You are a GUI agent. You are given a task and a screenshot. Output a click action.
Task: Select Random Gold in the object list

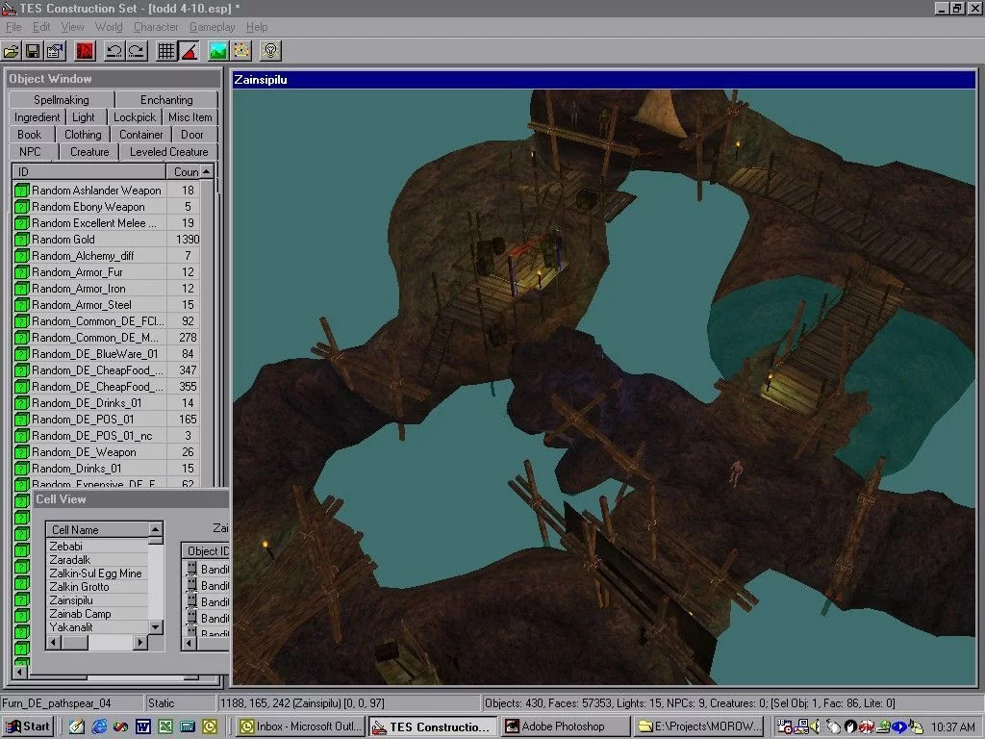coord(63,240)
